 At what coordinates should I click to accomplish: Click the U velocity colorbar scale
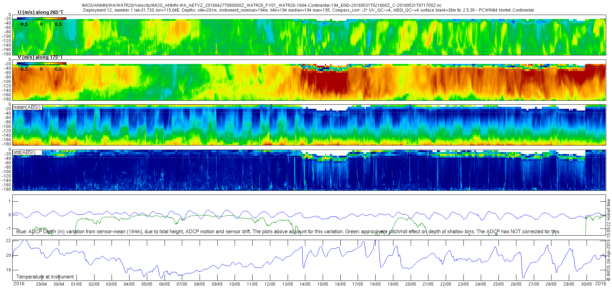click(x=41, y=18)
